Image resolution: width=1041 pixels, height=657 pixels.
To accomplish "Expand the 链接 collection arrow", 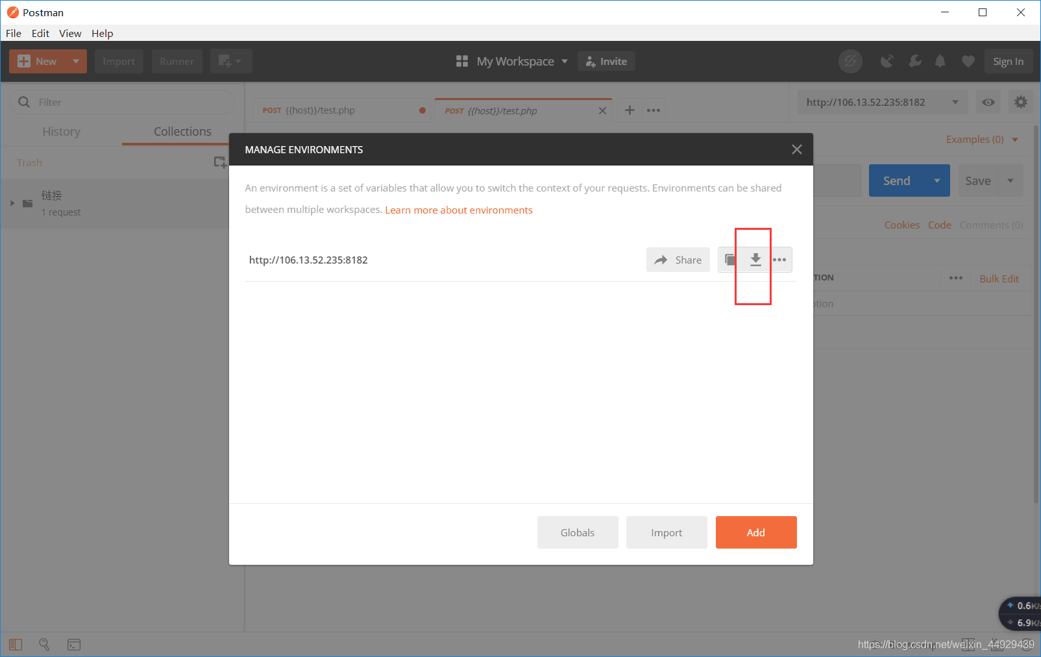I will pos(12,203).
